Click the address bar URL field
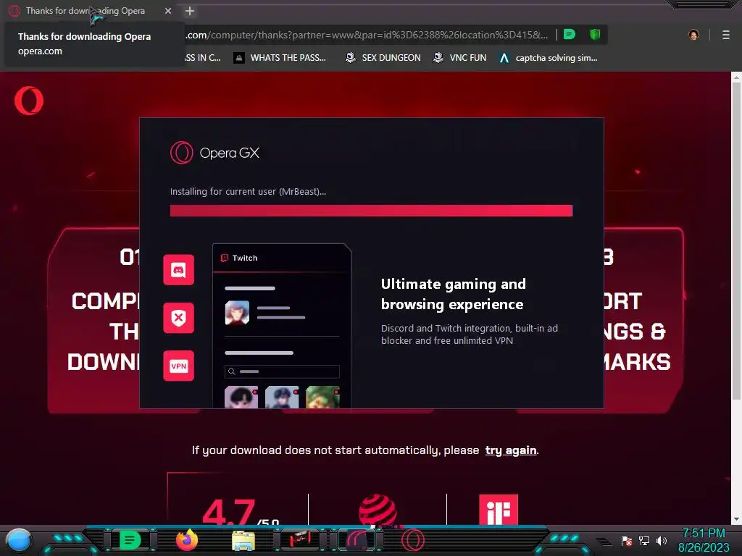 pos(367,35)
